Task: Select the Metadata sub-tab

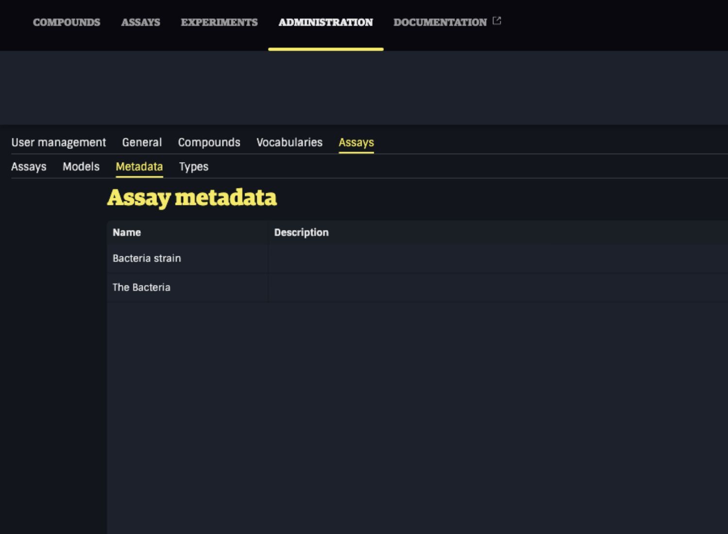Action: point(139,167)
